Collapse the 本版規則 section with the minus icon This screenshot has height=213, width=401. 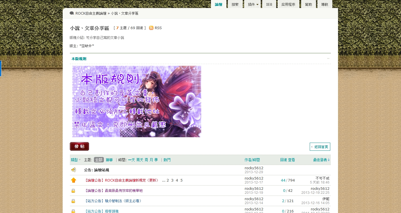coord(328,59)
